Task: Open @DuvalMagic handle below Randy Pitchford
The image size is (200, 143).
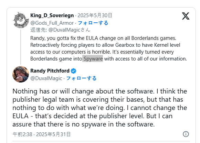Action: pyautogui.click(x=46, y=78)
